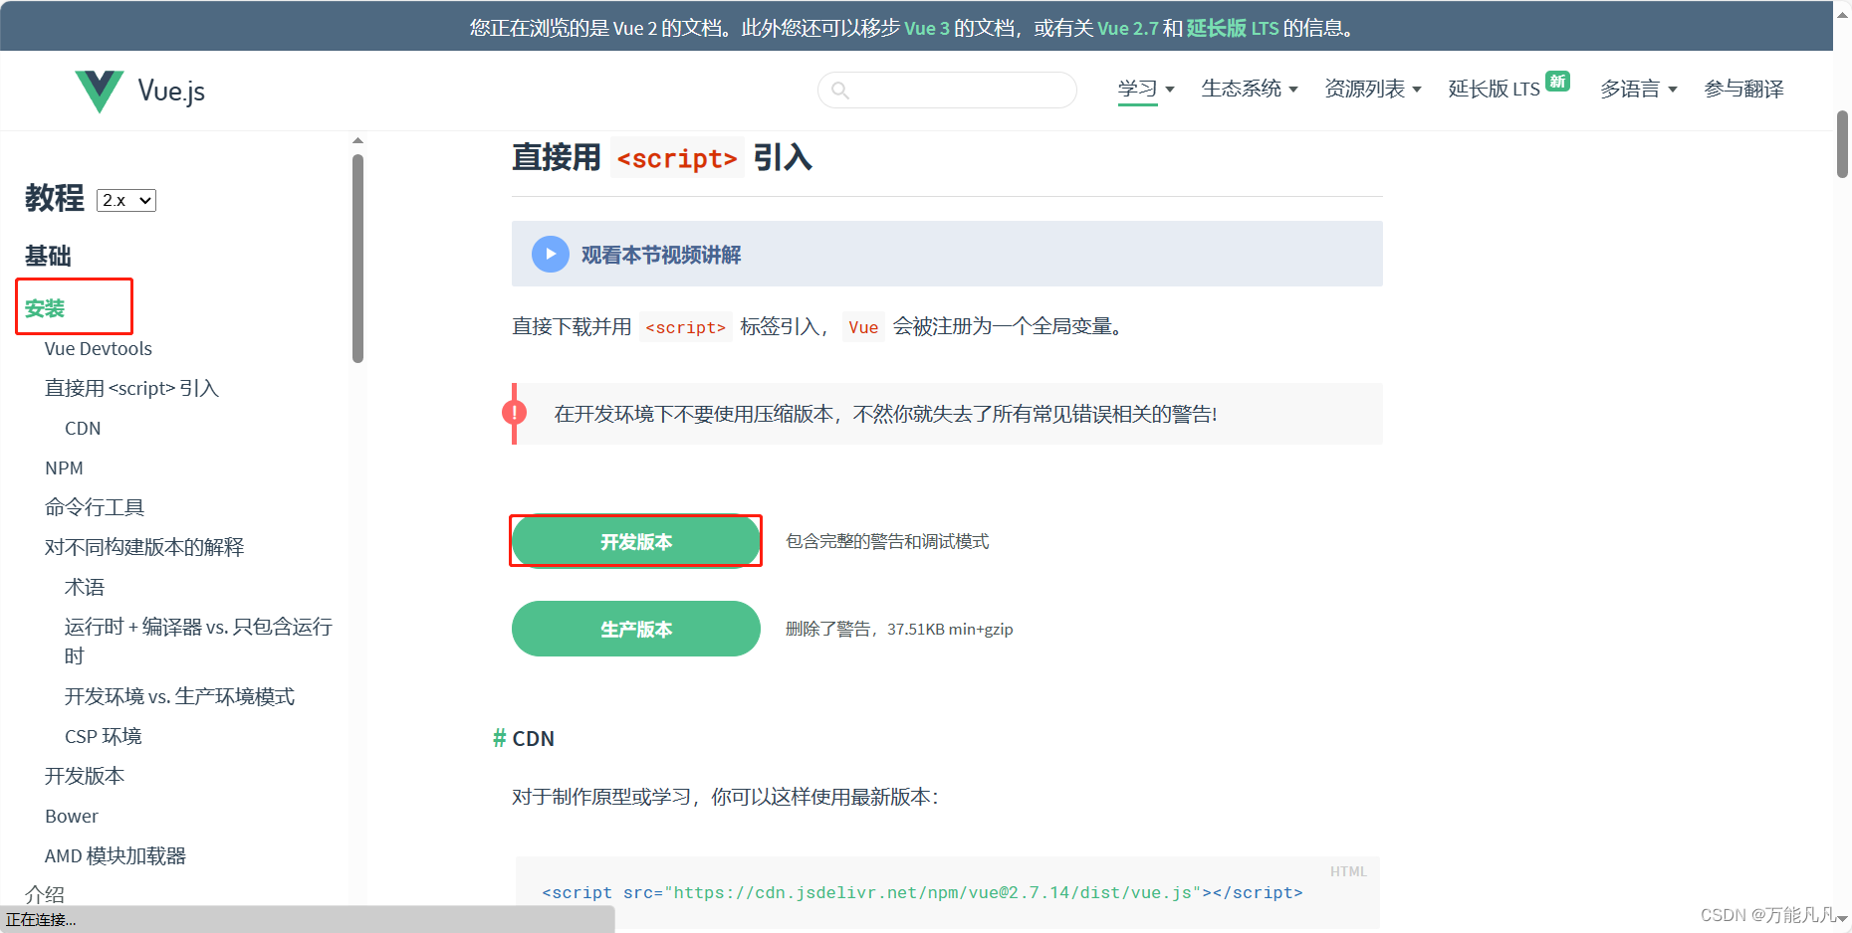Click the search magnifier icon

[841, 90]
